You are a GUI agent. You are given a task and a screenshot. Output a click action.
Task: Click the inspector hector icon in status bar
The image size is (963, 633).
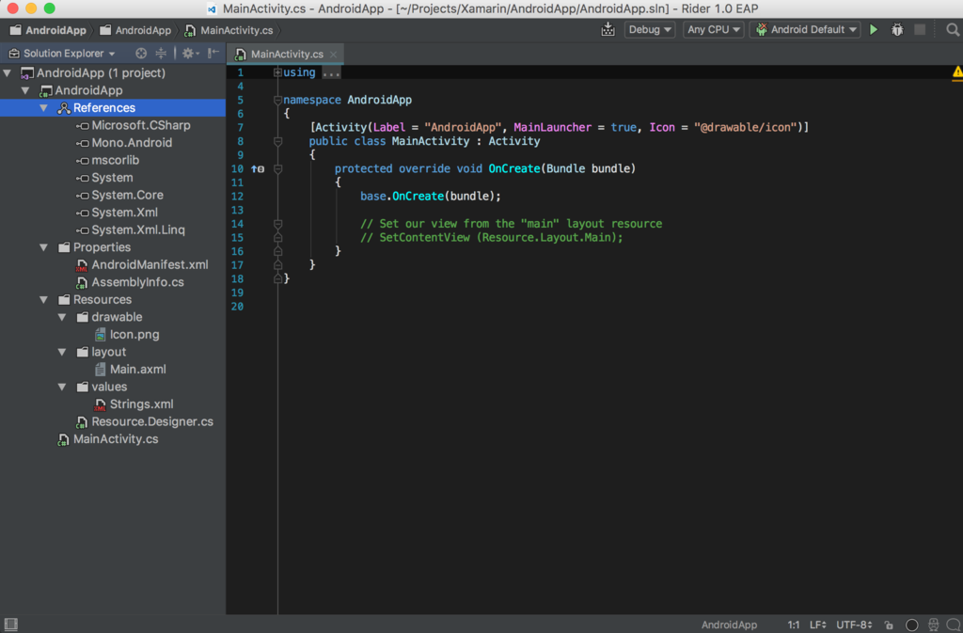[934, 625]
